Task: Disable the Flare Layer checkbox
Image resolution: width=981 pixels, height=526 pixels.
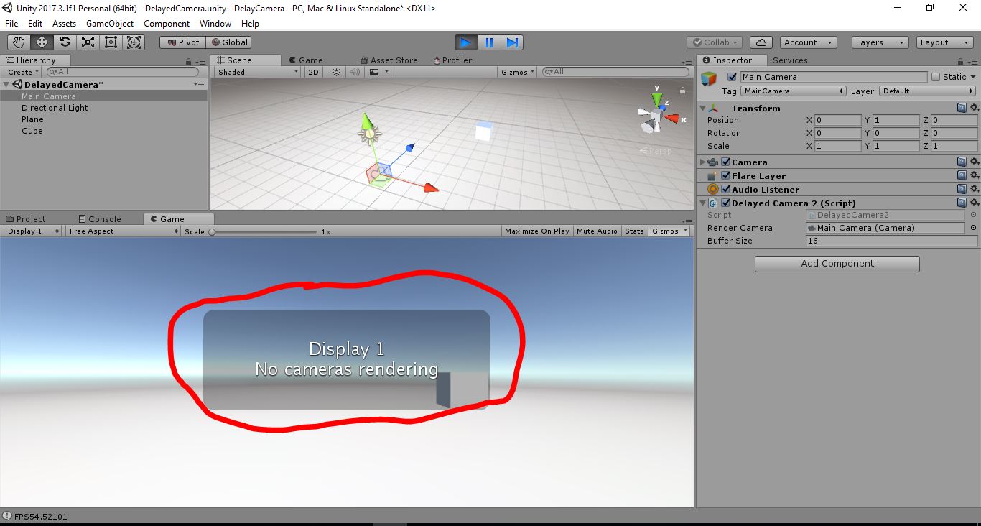Action: 725,176
